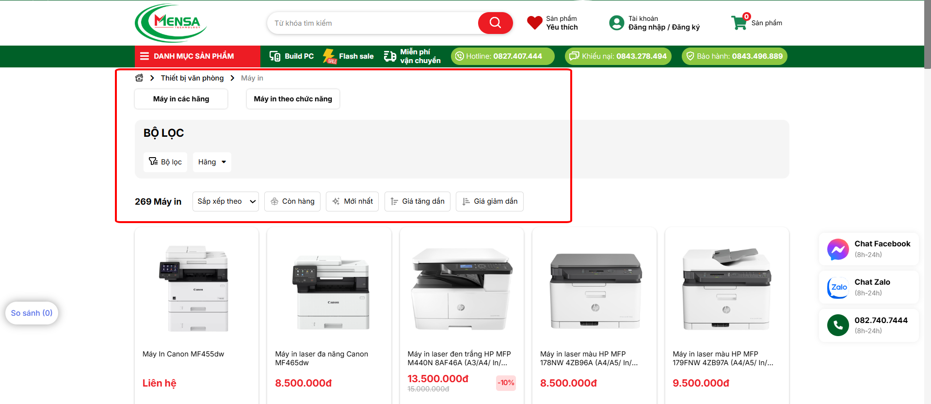Click the Build PC computer icon

coord(275,56)
